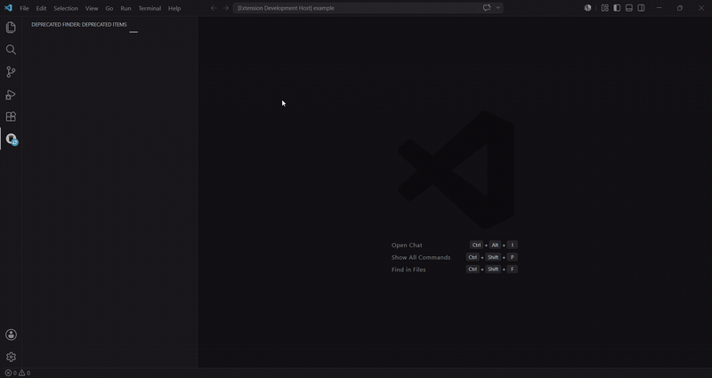Open the Run menu

pyautogui.click(x=125, y=8)
